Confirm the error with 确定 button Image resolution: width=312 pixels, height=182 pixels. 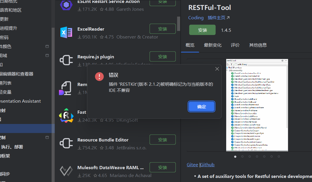[202, 107]
